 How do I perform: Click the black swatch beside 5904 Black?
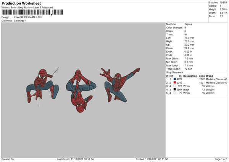pyautogui.click(x=175, y=89)
